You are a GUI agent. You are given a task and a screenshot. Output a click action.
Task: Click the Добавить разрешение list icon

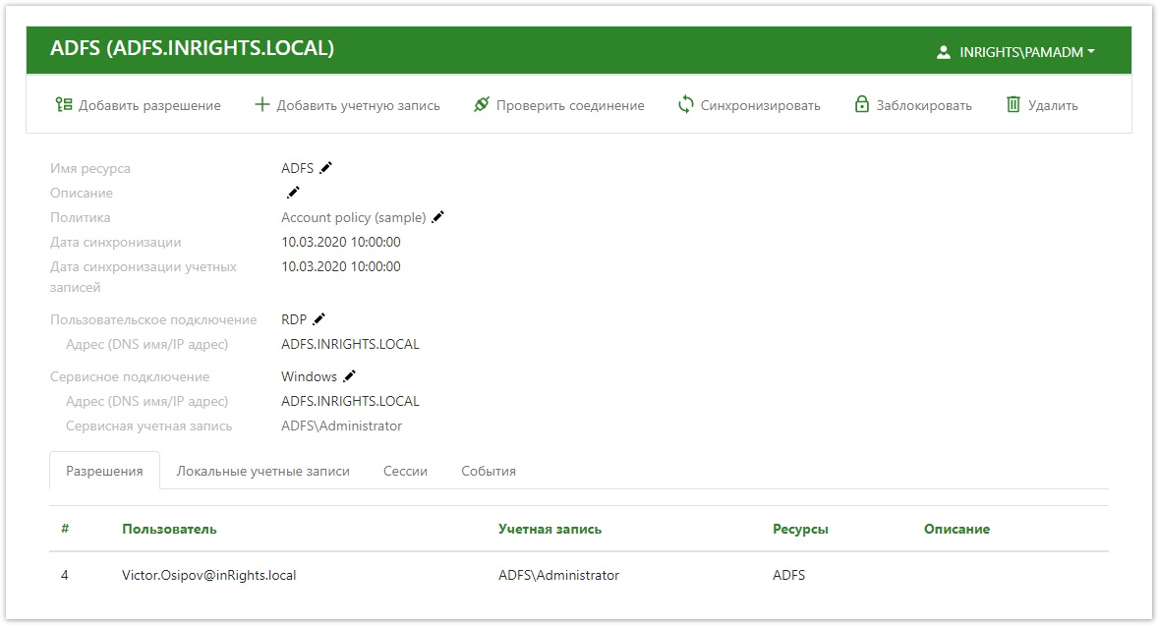pyautogui.click(x=64, y=105)
